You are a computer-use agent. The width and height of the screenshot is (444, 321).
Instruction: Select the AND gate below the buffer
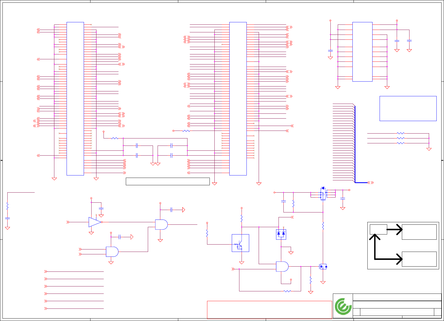[x=112, y=252]
